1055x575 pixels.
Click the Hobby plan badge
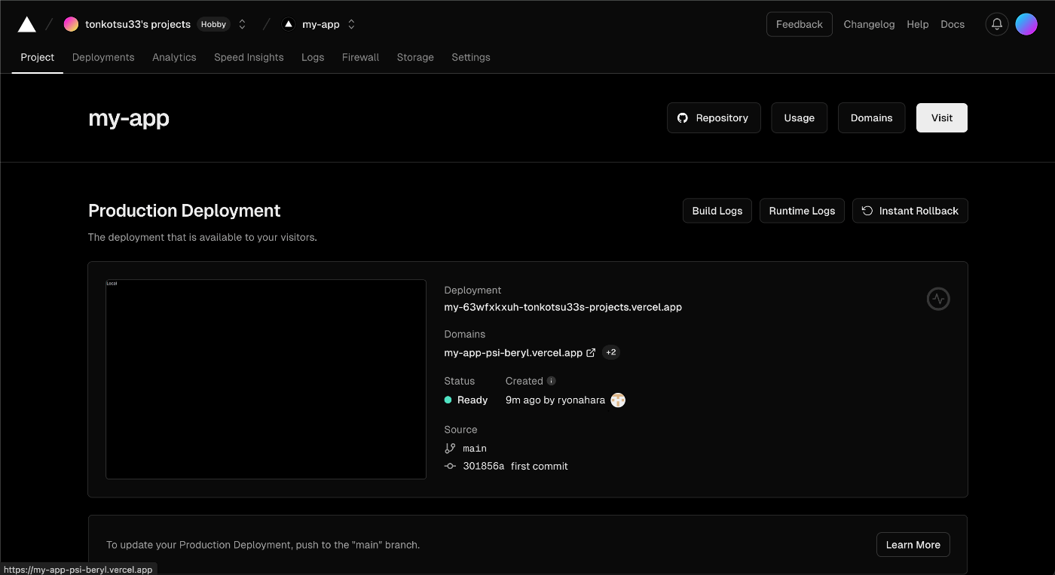[x=214, y=24]
